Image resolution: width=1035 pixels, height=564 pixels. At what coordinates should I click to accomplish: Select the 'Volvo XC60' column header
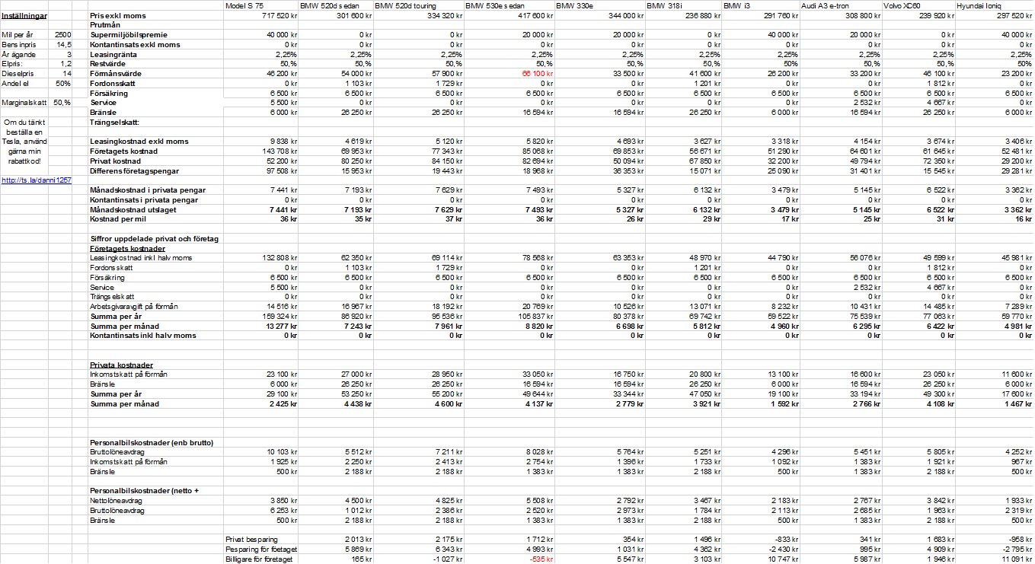pos(902,5)
